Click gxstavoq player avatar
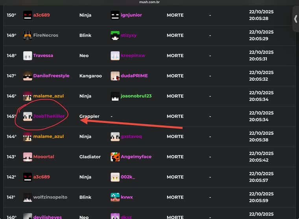The image size is (299, 219). coord(115,137)
